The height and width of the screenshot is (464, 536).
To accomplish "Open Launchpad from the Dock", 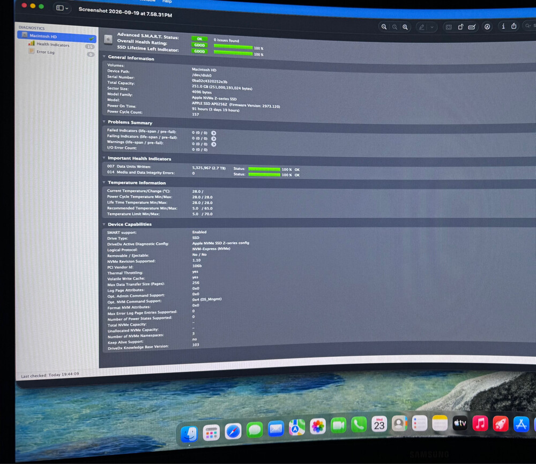I will (211, 432).
